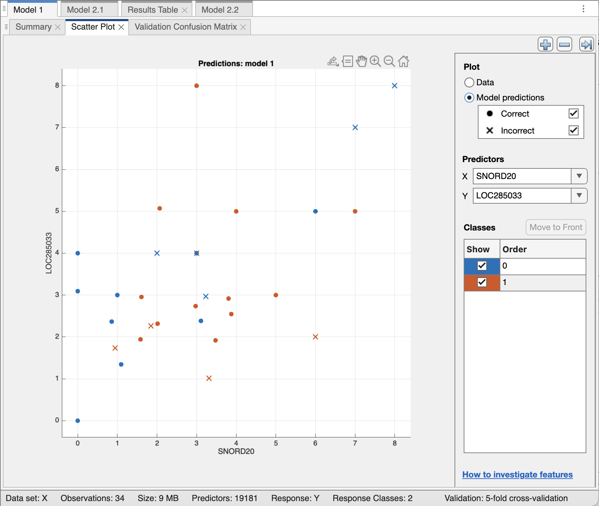Activate the Zoom In magnifier tool
The image size is (599, 506).
point(375,61)
